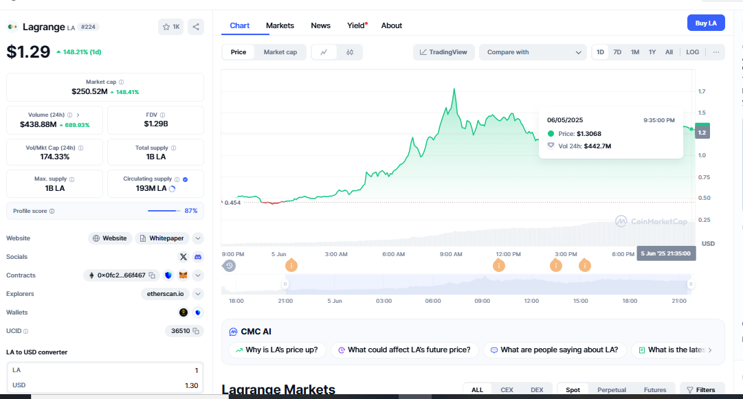Click the FDV info icon

(162, 115)
